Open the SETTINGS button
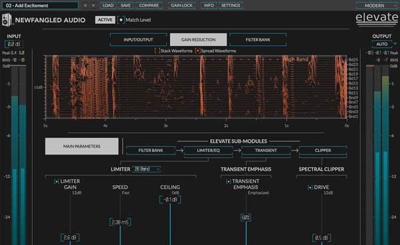400x245 pixels. 231,5
